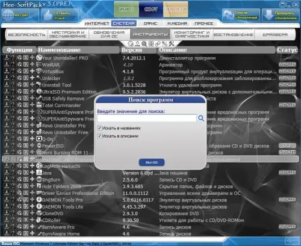Click the percent icon in the small toolbar
Image resolution: width=301 pixels, height=246 pixels.
coord(164,44)
